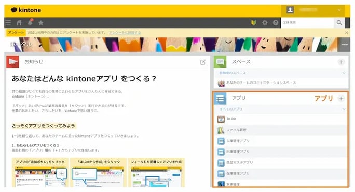Click the 出庫管理アプリ icon
355x192 pixels.
221,152
